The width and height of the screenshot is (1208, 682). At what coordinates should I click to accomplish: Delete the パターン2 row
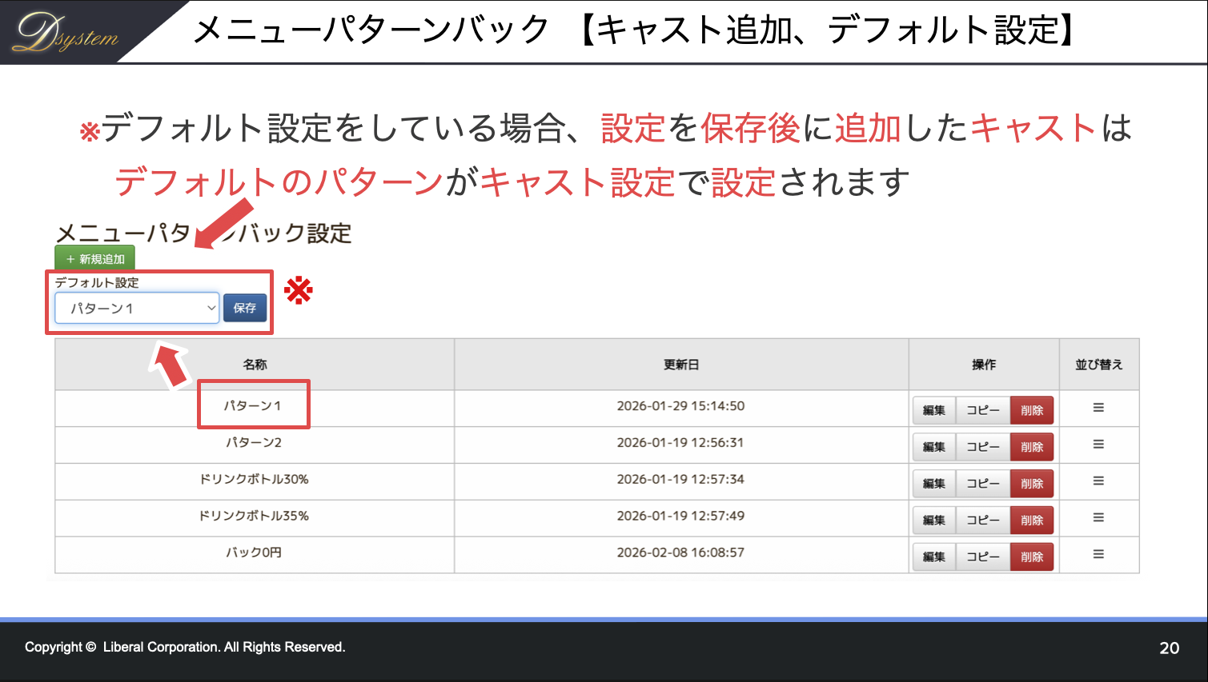1032,447
